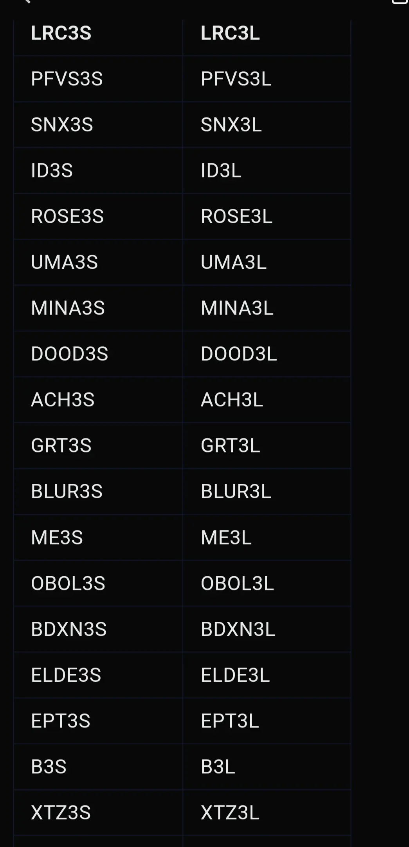The width and height of the screenshot is (409, 847).
Task: Tap the ACH3L entry
Action: coord(267,400)
